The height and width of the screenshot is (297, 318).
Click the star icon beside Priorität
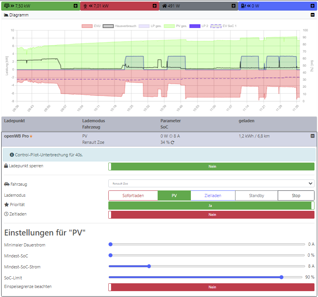7,205
